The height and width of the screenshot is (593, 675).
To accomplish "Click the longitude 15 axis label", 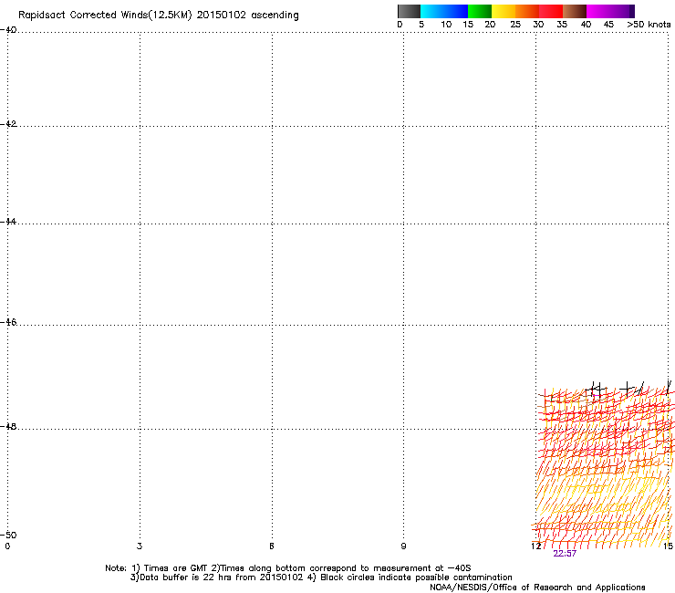I will click(668, 546).
